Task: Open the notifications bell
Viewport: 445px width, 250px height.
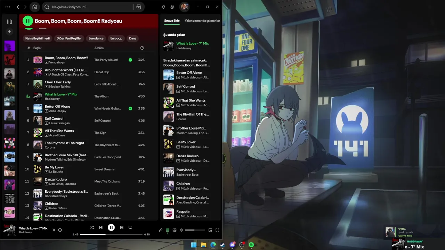Action: click(163, 7)
